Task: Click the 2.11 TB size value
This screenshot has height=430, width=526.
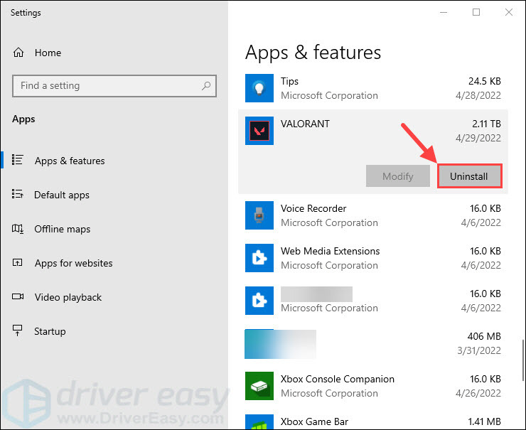Action: [x=486, y=124]
